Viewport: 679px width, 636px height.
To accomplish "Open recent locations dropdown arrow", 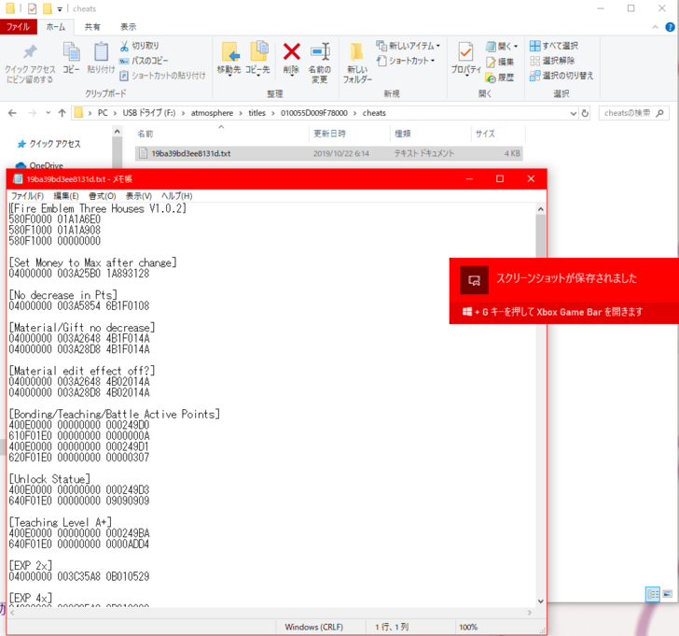I will tap(48, 113).
